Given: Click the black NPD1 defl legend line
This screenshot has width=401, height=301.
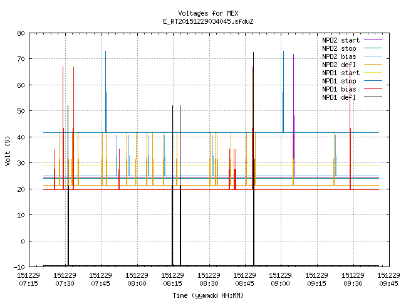Looking at the screenshot, I should click(373, 97).
